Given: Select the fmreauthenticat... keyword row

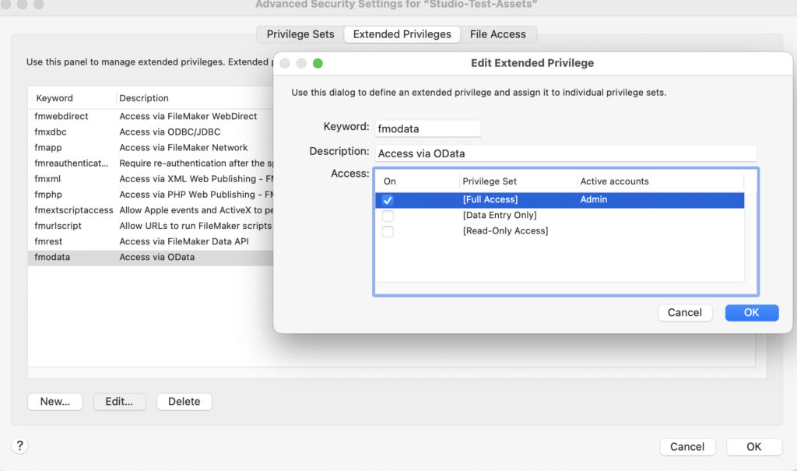Looking at the screenshot, I should point(150,163).
